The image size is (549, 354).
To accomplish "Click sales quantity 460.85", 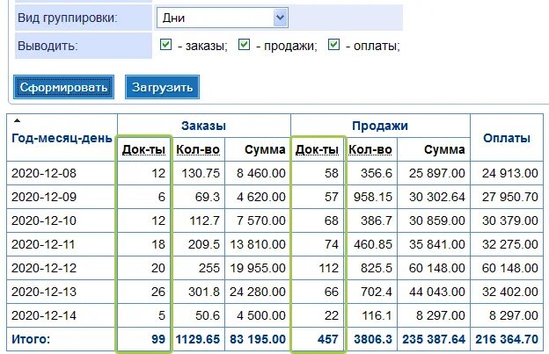I will point(373,244).
